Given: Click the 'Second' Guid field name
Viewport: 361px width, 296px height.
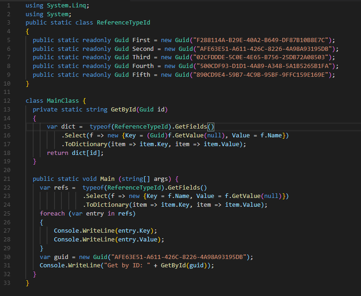Looking at the screenshot, I should [143, 49].
